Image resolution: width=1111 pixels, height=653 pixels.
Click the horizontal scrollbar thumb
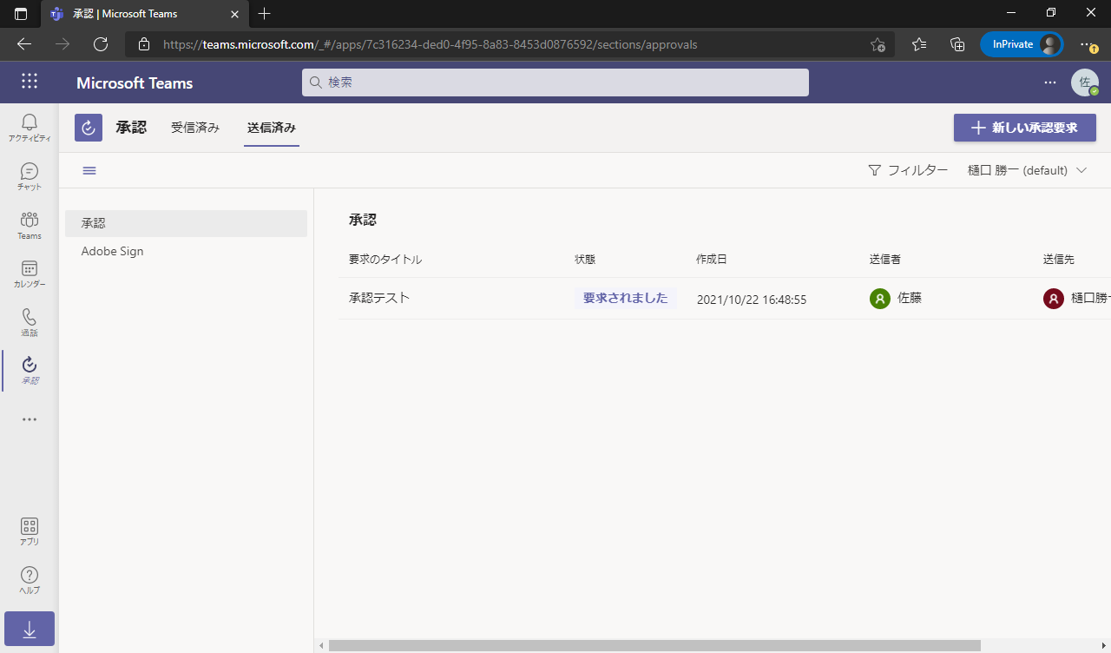tap(654, 645)
